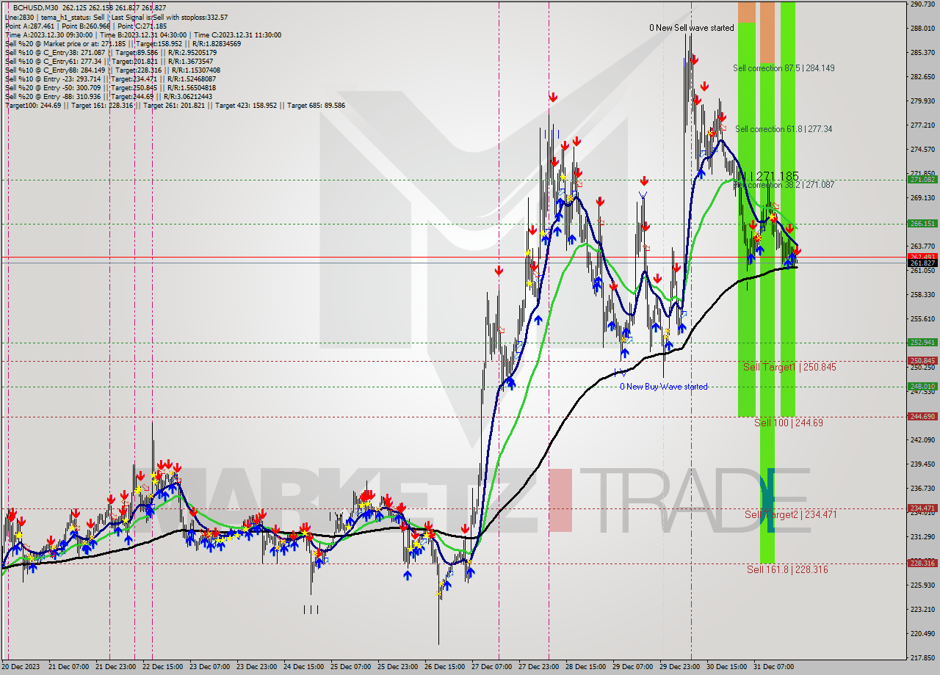Image resolution: width=940 pixels, height=675 pixels.
Task: Click the '26 Dec 15:00' time axis label
Action: point(444,667)
